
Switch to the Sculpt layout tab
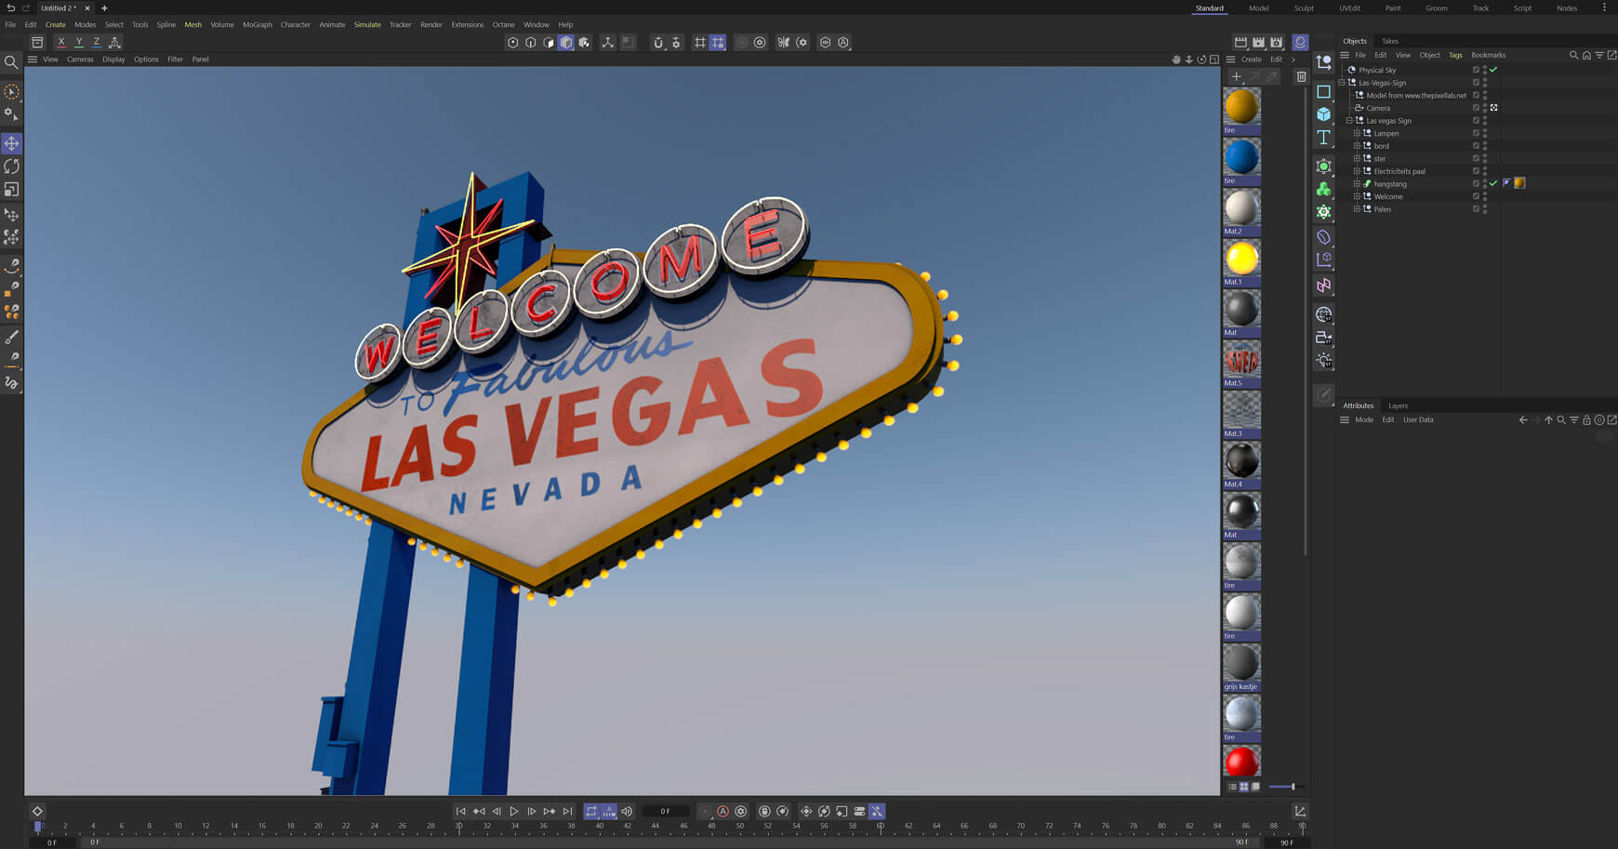point(1304,8)
